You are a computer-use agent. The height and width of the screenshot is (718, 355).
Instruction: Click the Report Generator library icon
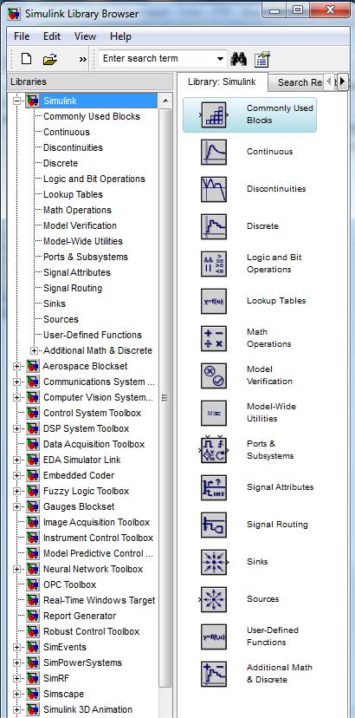coord(33,616)
